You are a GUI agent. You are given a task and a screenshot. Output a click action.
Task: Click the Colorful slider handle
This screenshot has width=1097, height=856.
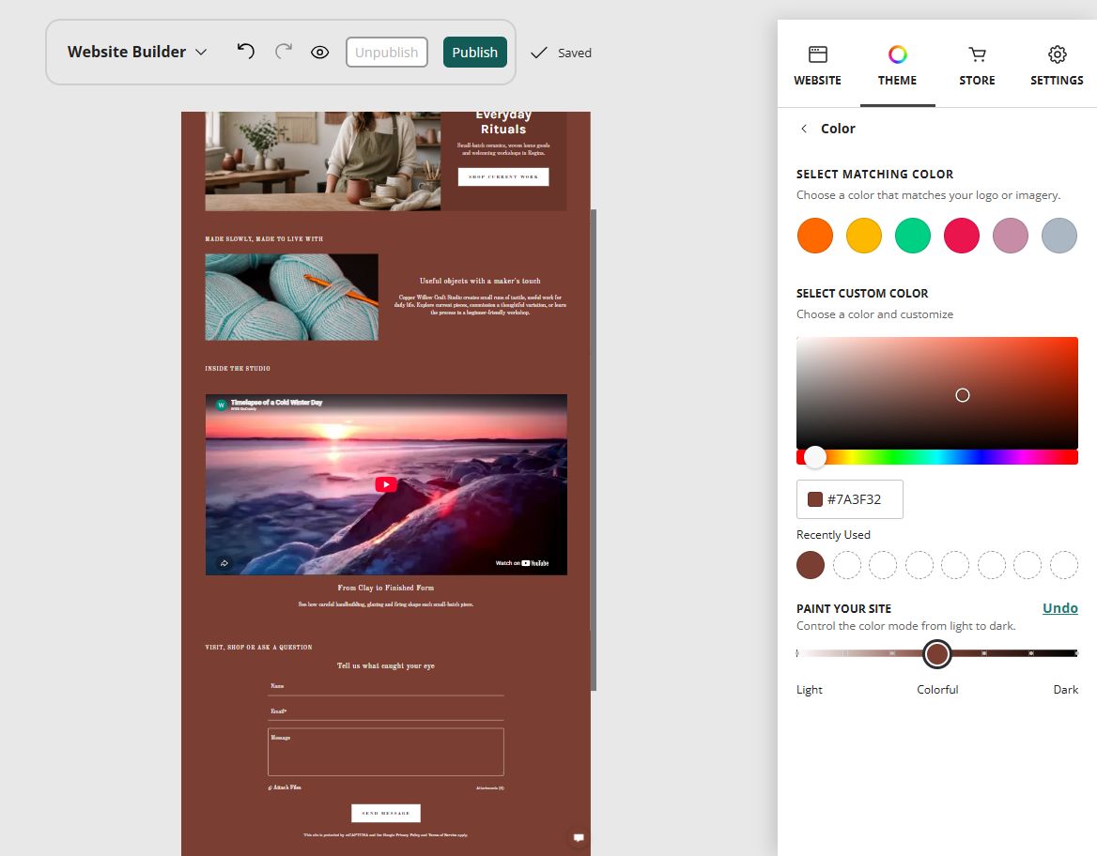(x=936, y=654)
